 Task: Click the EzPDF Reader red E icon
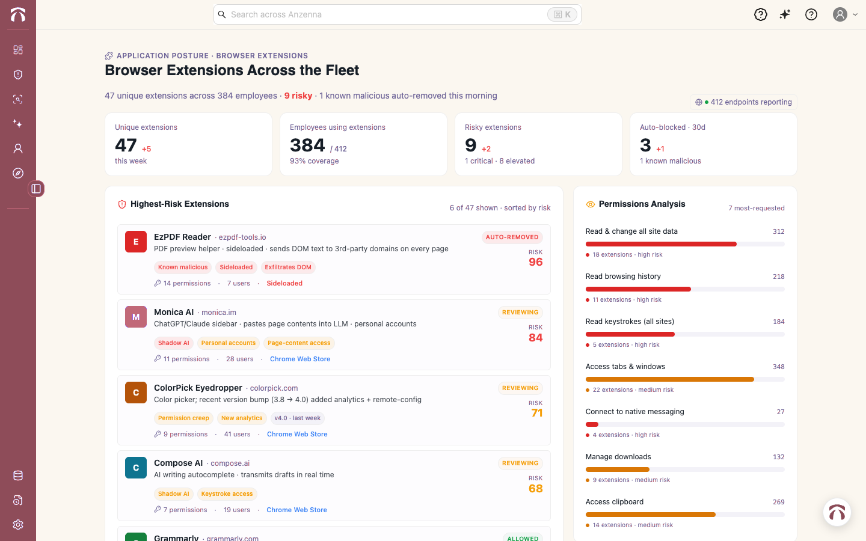[x=136, y=242]
